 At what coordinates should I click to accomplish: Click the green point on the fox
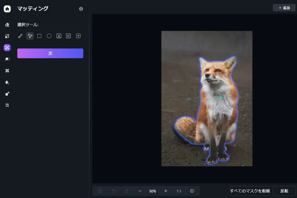click(221, 97)
